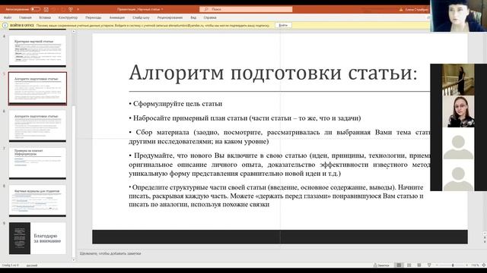This screenshot has width=487, height=273.
Task: Click the Save icon in quick access toolbar
Action: coord(46,9)
